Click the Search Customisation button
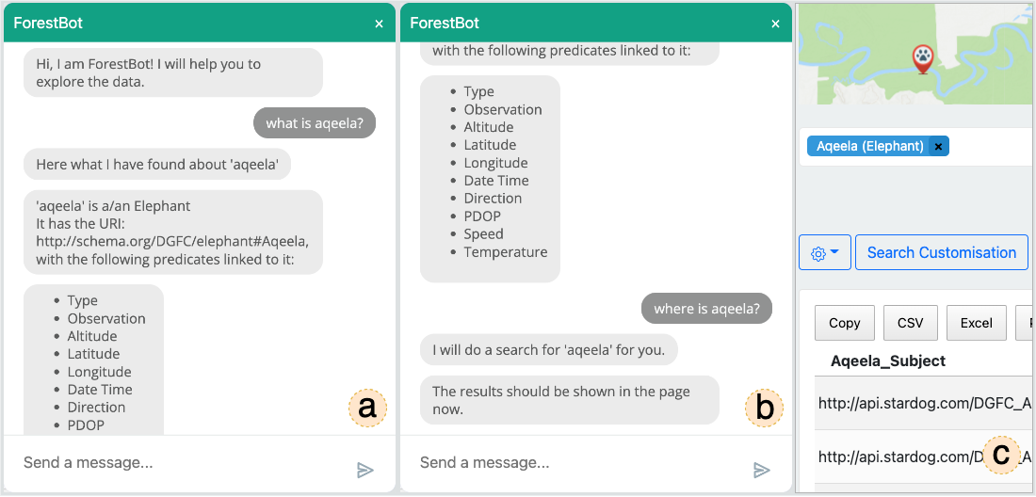1036x497 pixels. [942, 253]
